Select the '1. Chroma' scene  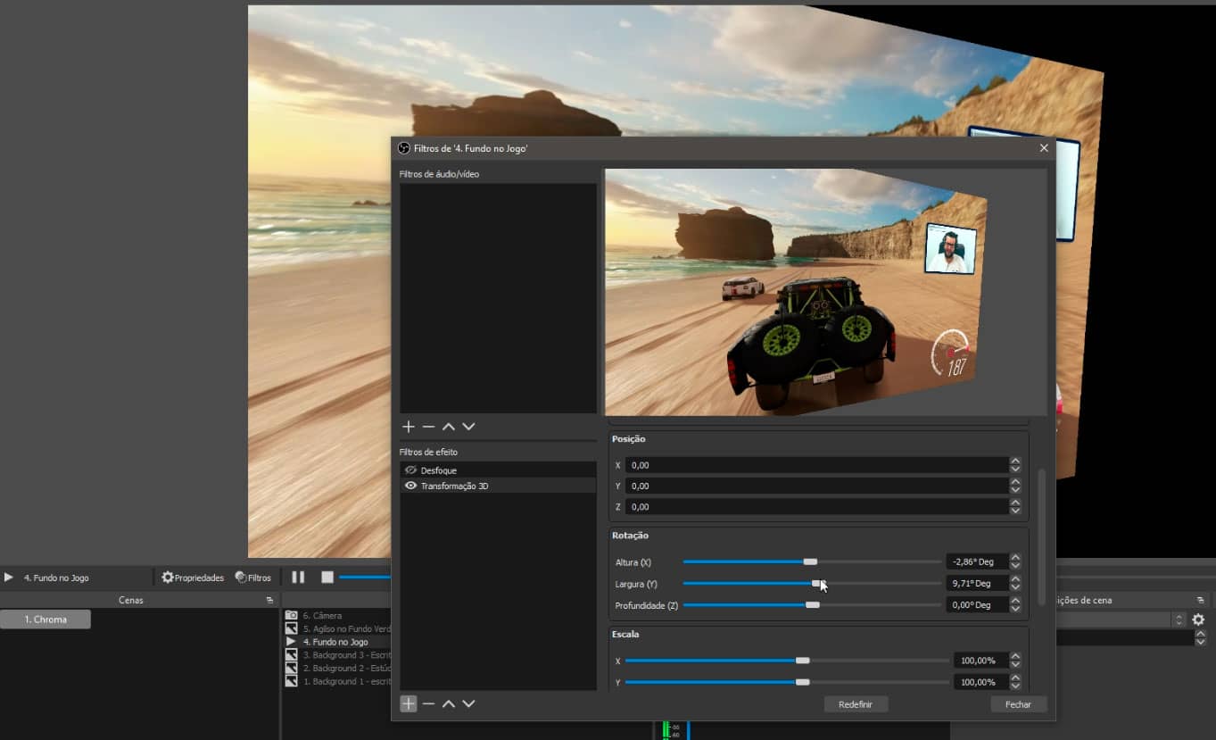(45, 619)
